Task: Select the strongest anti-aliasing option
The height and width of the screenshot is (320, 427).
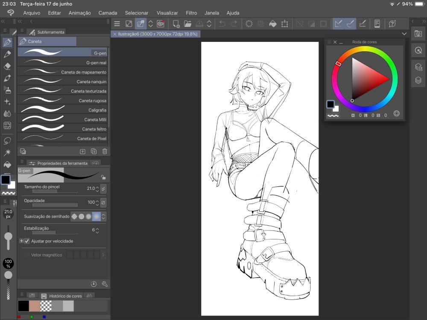Action: click(97, 216)
